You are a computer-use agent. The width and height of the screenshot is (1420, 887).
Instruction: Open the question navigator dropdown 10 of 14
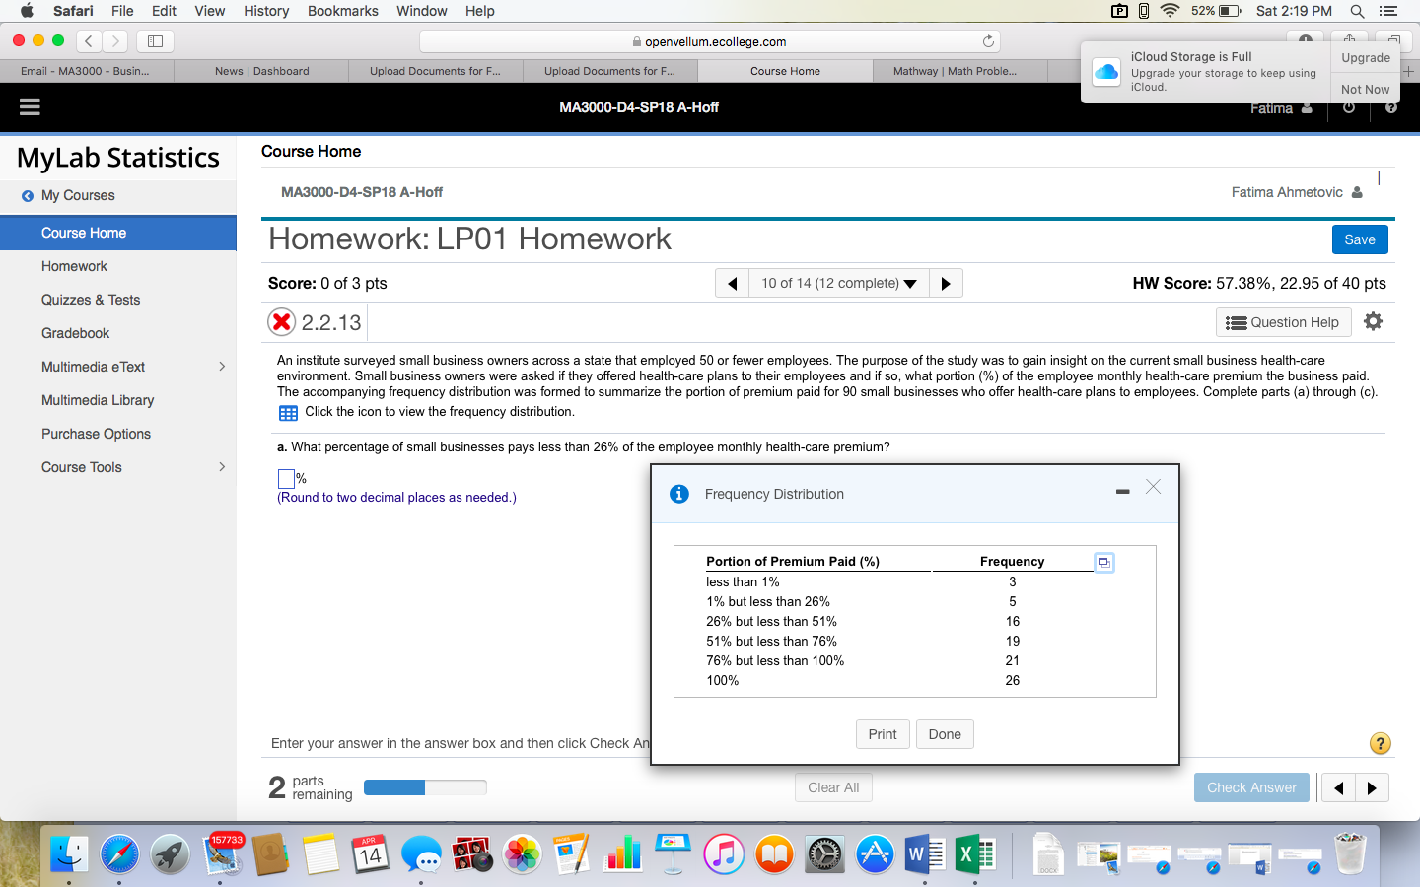coord(839,283)
